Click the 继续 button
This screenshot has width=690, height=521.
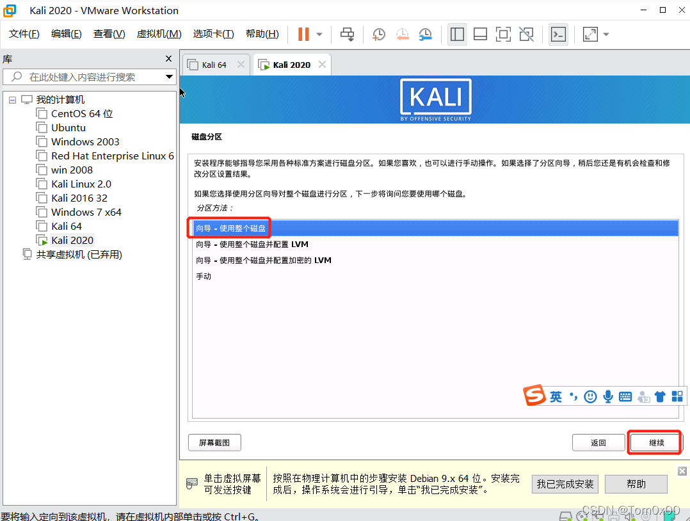(656, 443)
